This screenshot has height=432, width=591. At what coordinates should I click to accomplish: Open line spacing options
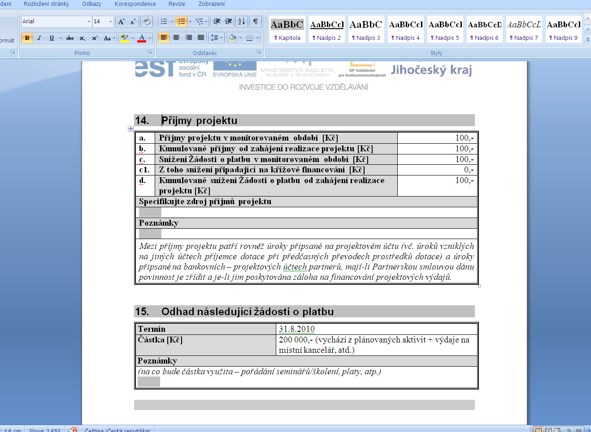tap(216, 38)
